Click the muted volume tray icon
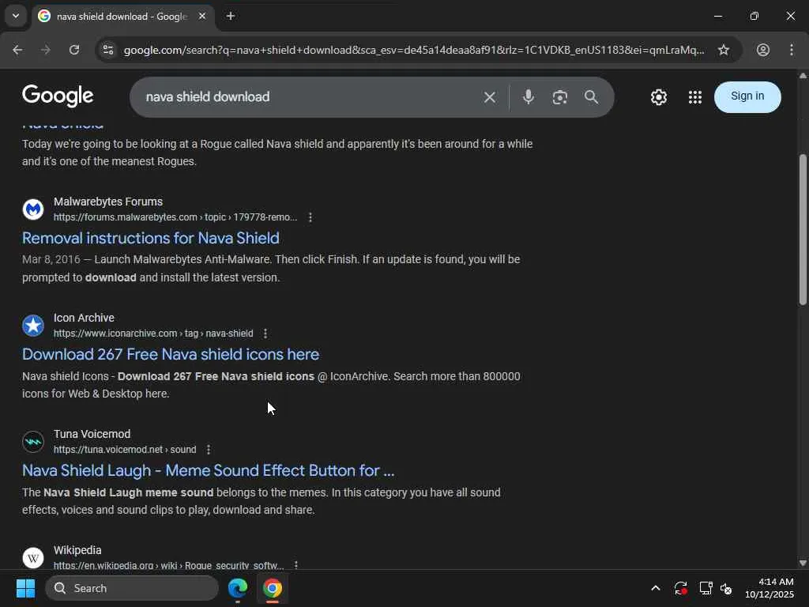The height and width of the screenshot is (607, 809). click(x=727, y=588)
